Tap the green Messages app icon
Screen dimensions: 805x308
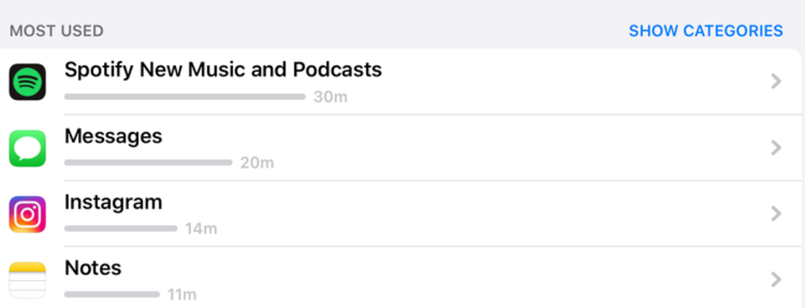tap(27, 148)
